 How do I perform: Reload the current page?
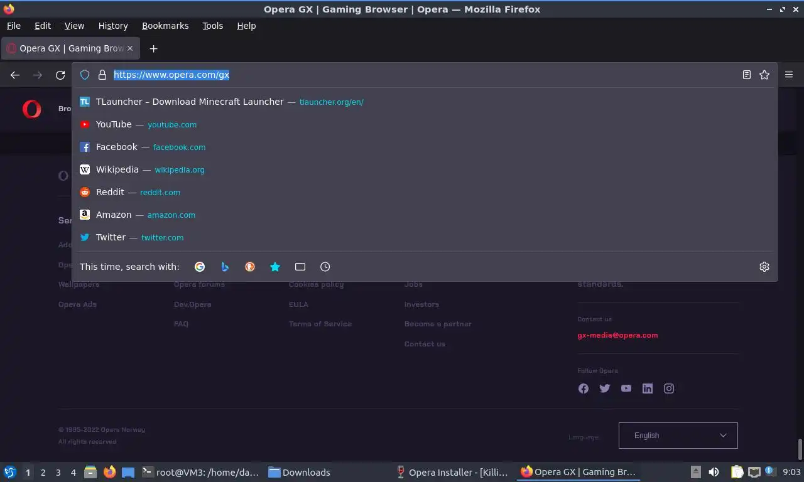(60, 75)
